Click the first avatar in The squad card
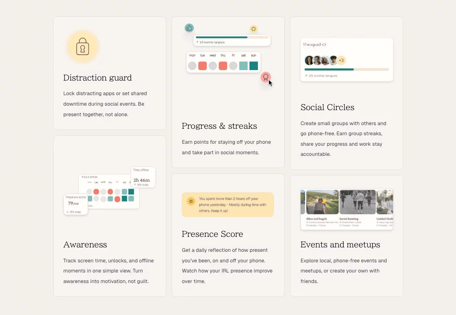This screenshot has height=315, width=456. click(309, 60)
